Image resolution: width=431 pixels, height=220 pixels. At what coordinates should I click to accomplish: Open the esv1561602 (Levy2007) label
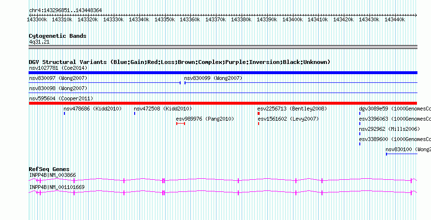pyautogui.click(x=288, y=119)
